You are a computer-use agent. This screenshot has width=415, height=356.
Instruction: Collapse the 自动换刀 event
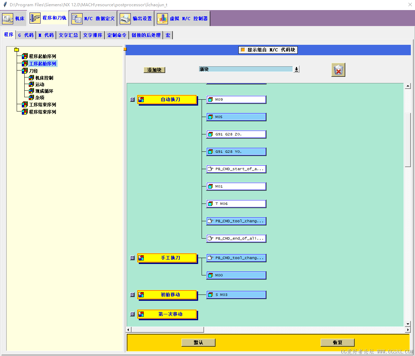point(132,100)
